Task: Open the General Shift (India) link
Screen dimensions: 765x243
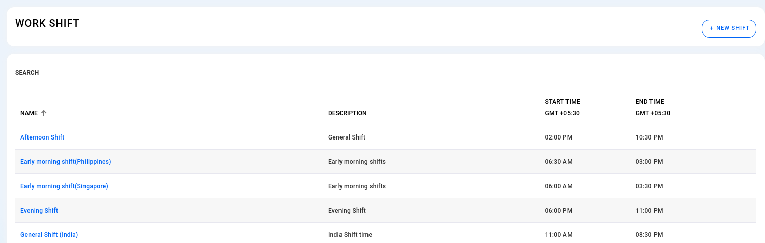Action: 49,235
